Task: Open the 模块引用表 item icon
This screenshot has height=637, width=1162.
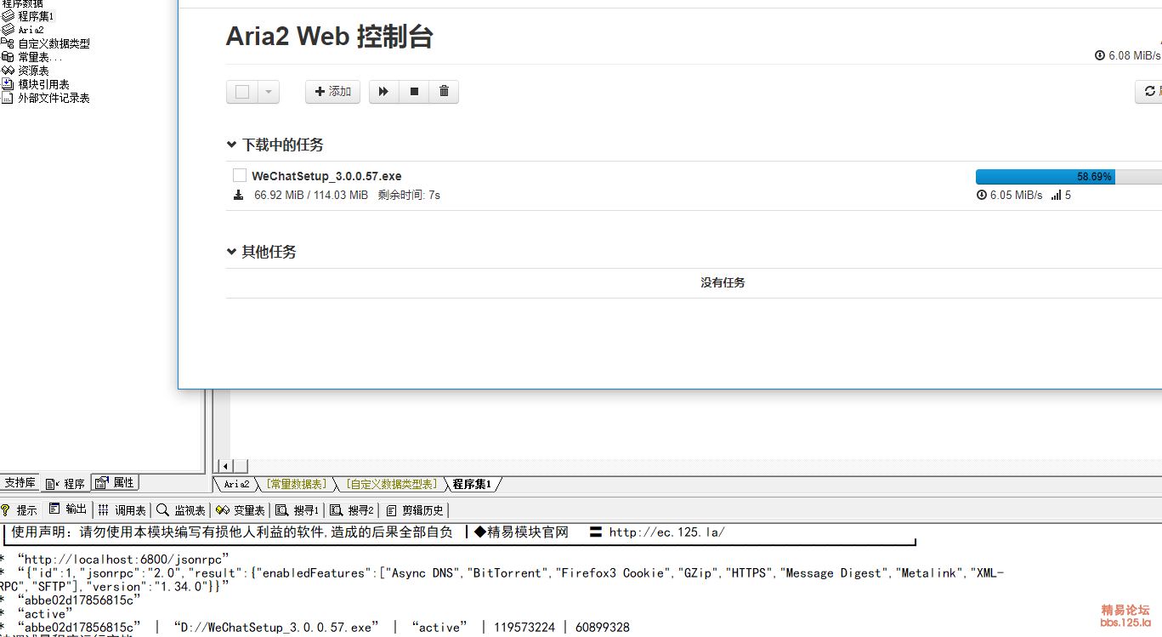Action: [x=9, y=84]
